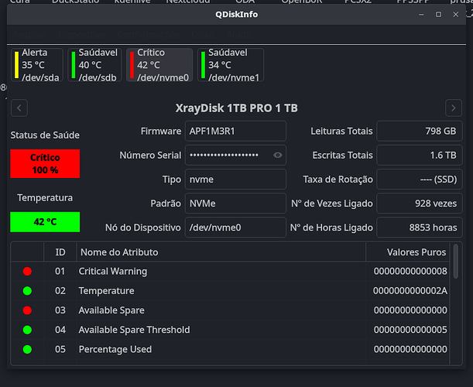Open the Ajuda menu
Image resolution: width=473 pixels, height=387 pixels.
238,35
